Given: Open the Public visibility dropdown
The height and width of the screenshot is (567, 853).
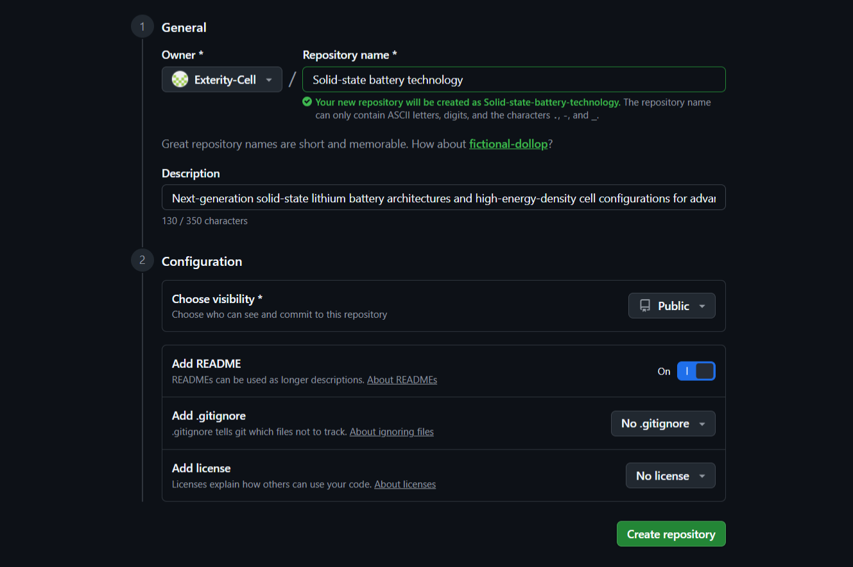Looking at the screenshot, I should [672, 306].
